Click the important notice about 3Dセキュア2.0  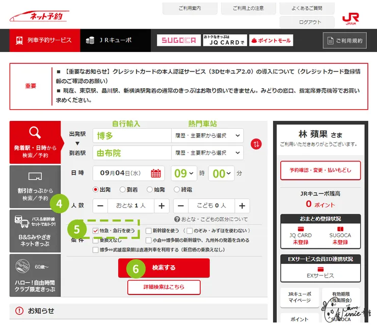coord(208,76)
